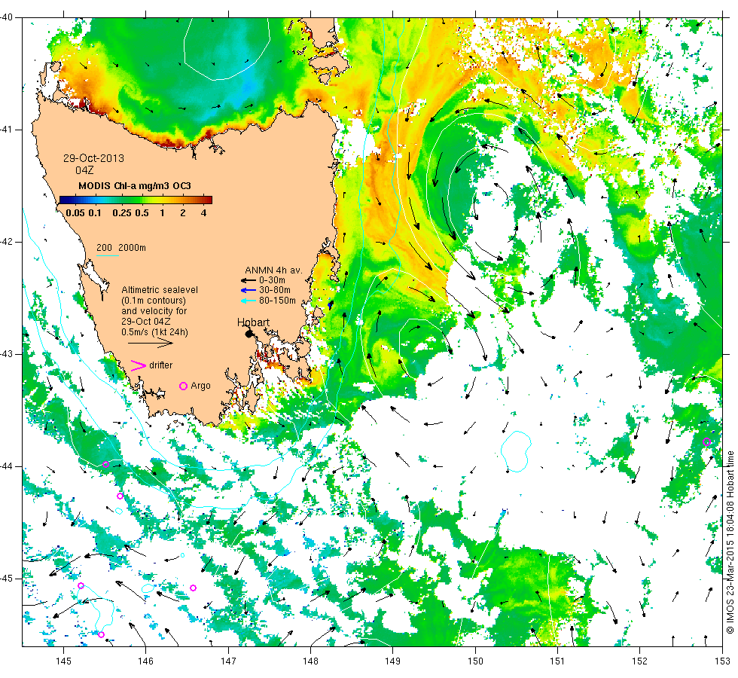Click the 'Argo' legend text
This screenshot has width=738, height=678.
tap(200, 386)
